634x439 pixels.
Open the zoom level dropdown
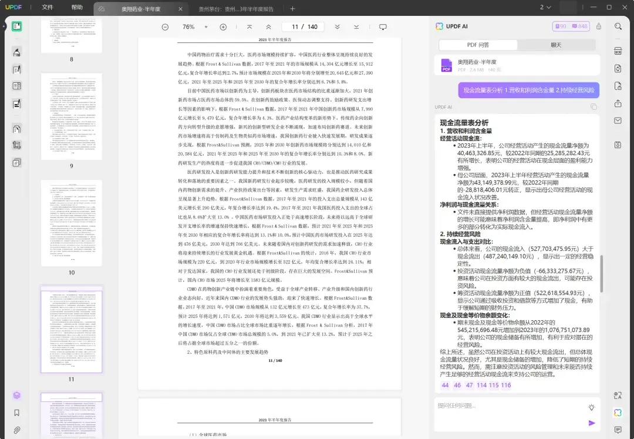tap(206, 27)
